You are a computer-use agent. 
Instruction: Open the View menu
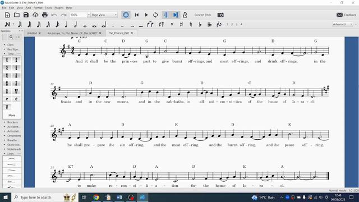point(20,8)
